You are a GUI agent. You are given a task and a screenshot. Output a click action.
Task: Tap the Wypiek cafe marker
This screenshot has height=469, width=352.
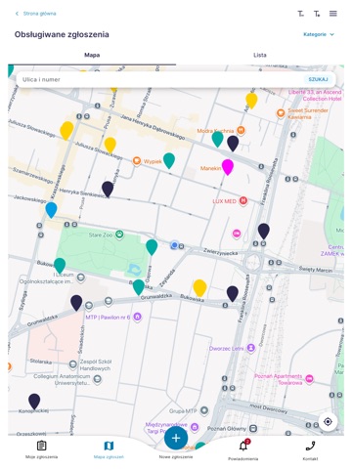137,161
